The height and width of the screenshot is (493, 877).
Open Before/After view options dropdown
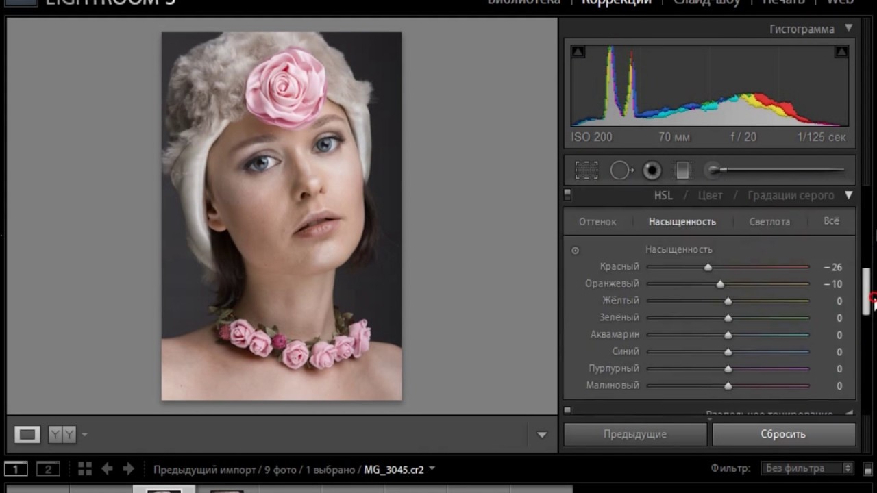coord(85,434)
